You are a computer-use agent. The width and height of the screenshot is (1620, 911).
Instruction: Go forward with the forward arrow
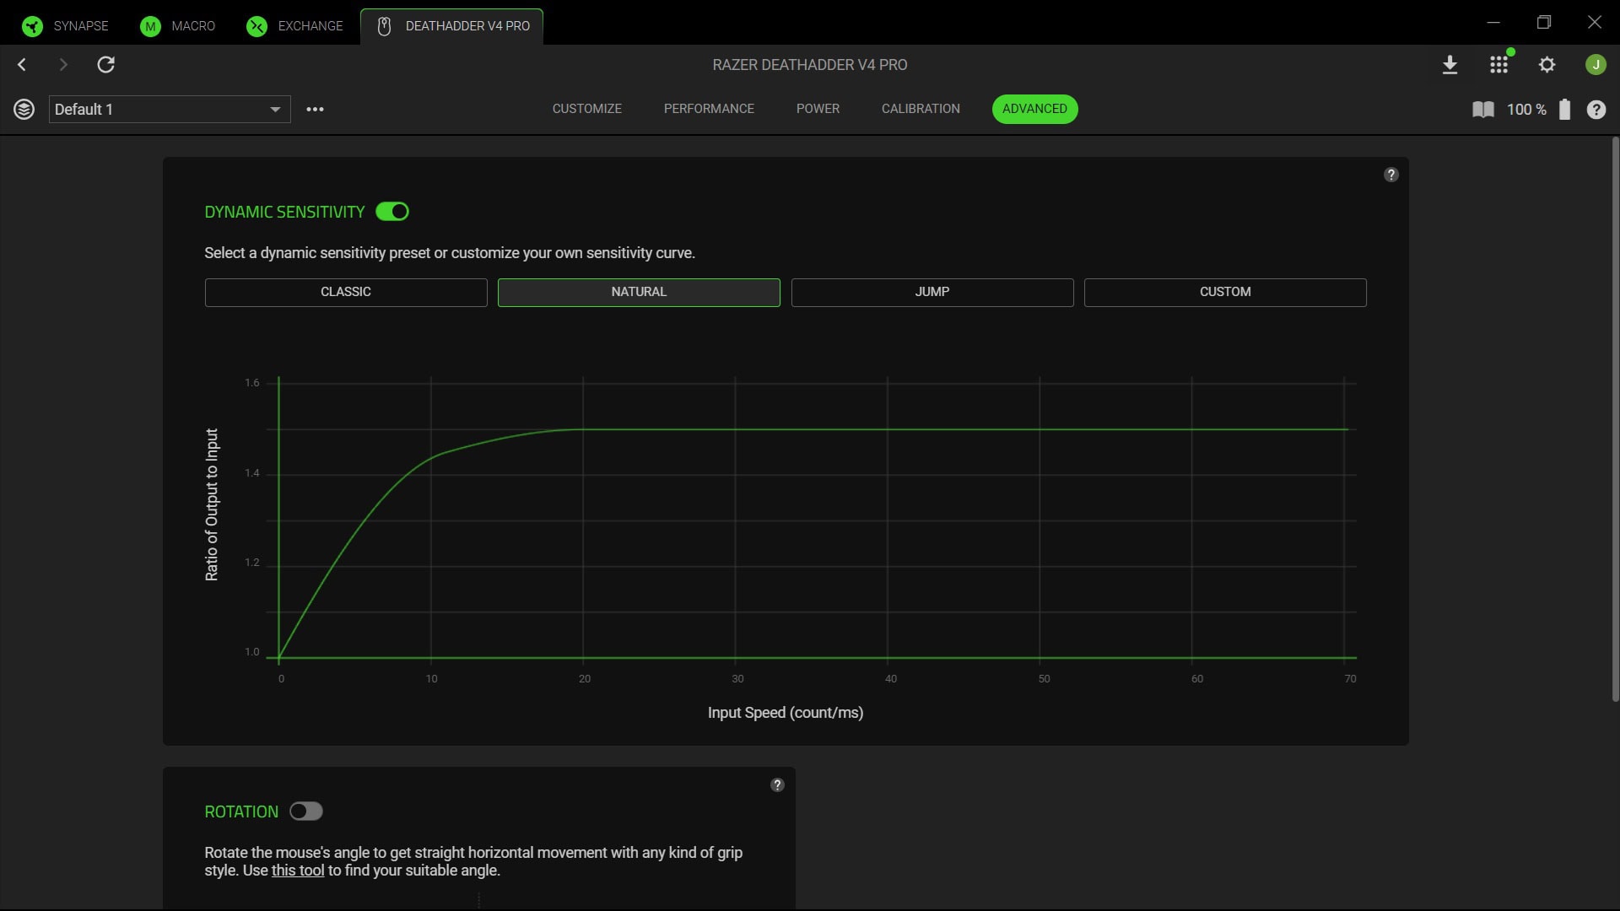click(x=63, y=65)
